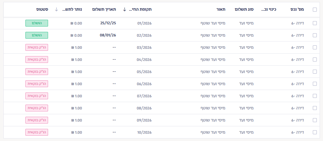
Task: Sort by the סטטוס column header
Action: 42,9
